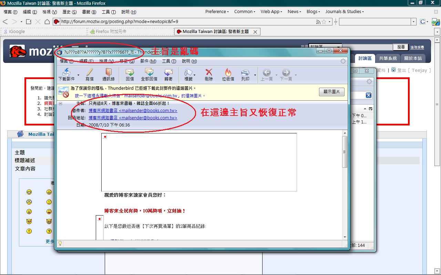The height and width of the screenshot is (275, 441).
Task: Open the 列印 print dropdown arrow
Action: click(255, 75)
